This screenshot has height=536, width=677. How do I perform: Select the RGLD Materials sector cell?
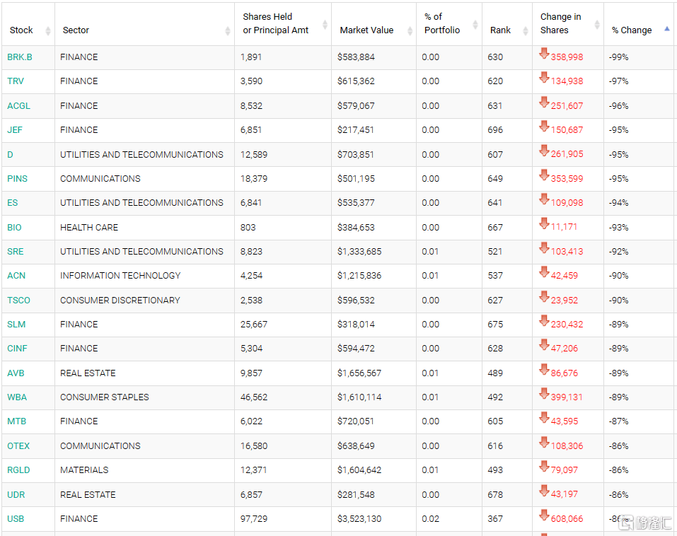(x=84, y=470)
